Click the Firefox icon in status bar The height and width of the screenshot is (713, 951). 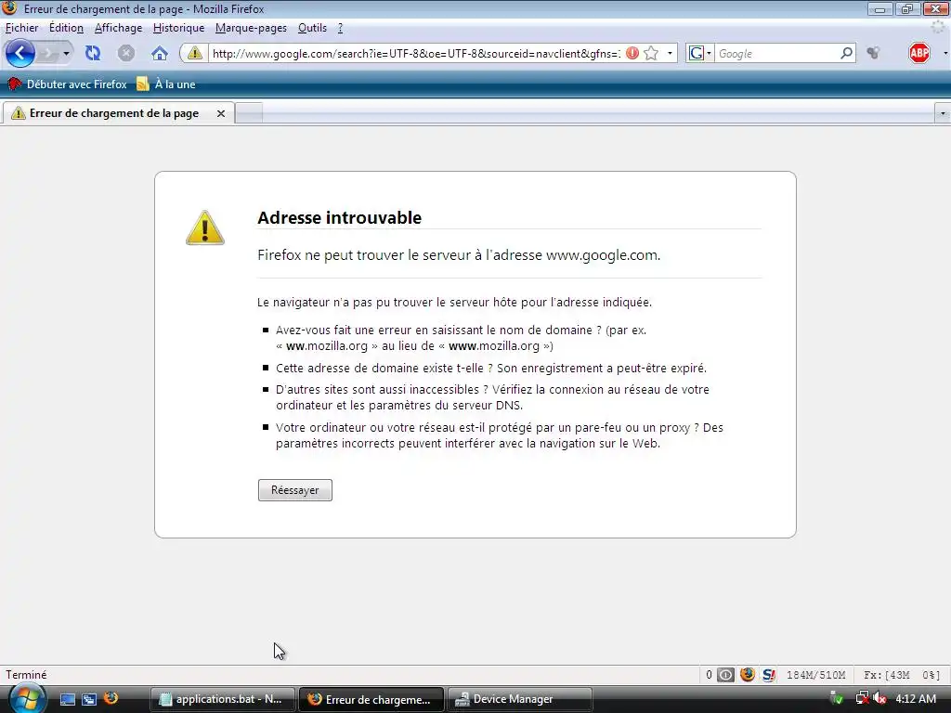(748, 675)
